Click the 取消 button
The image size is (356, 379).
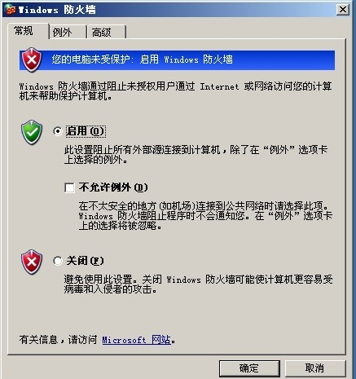click(315, 368)
